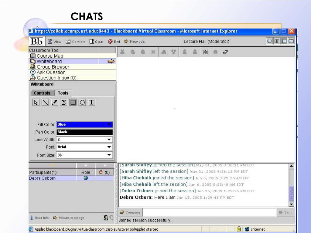The image size is (311, 233).
Task: Click the Cut scissors icon
Action: coord(122,52)
